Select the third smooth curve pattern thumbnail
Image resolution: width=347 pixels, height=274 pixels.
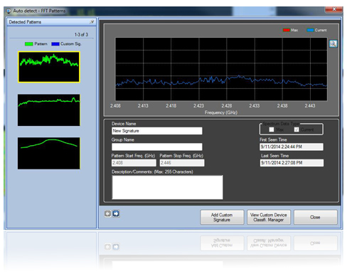[49, 153]
